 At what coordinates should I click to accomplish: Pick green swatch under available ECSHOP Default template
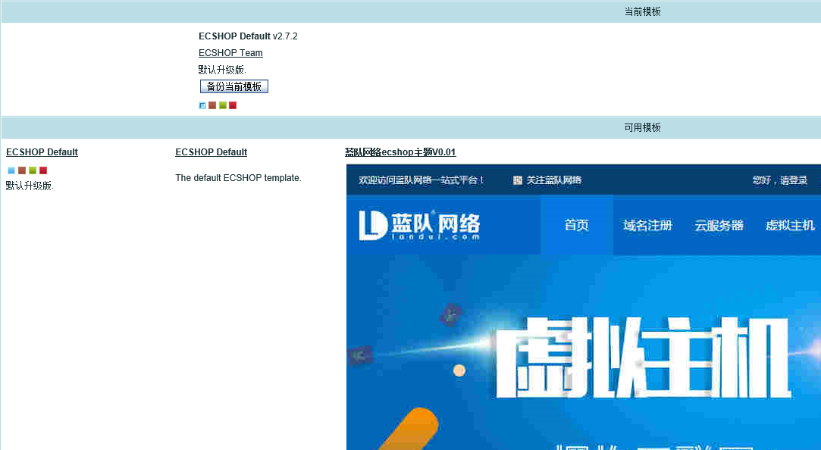[x=33, y=170]
